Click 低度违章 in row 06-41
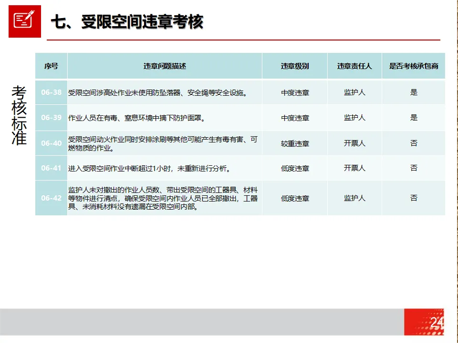458x343 pixels. pyautogui.click(x=295, y=169)
